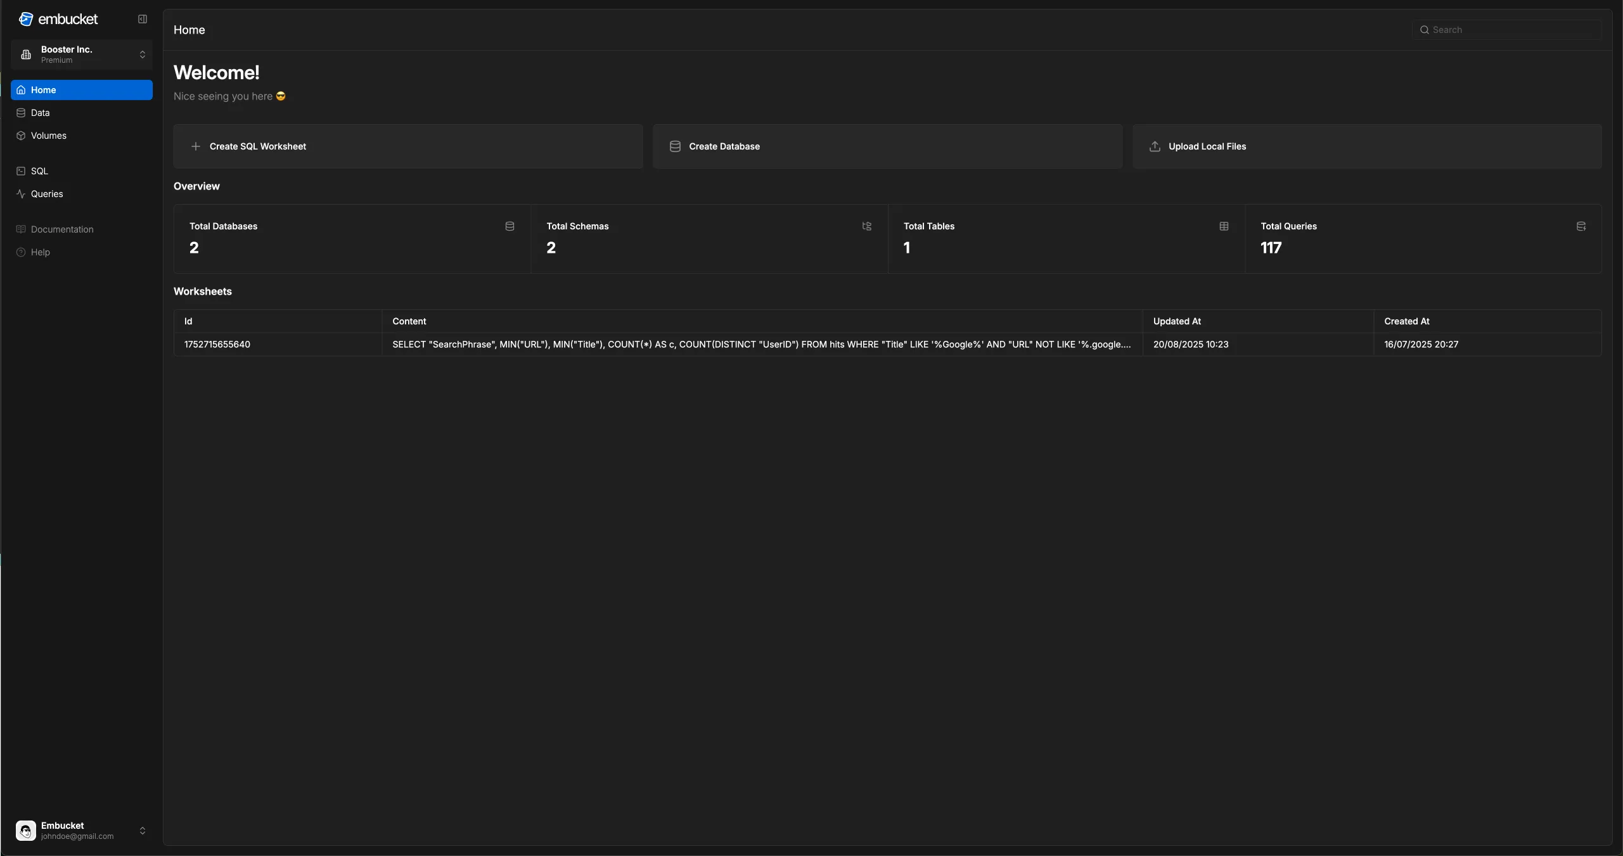Click the Home house icon

pos(21,90)
